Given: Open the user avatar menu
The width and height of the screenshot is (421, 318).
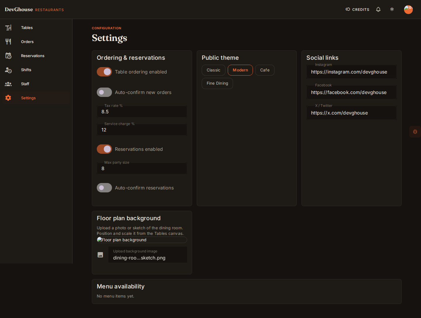Looking at the screenshot, I should [x=408, y=9].
